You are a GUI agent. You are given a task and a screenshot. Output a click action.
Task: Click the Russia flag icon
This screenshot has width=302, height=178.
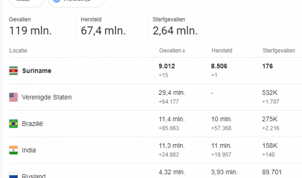click(14, 175)
